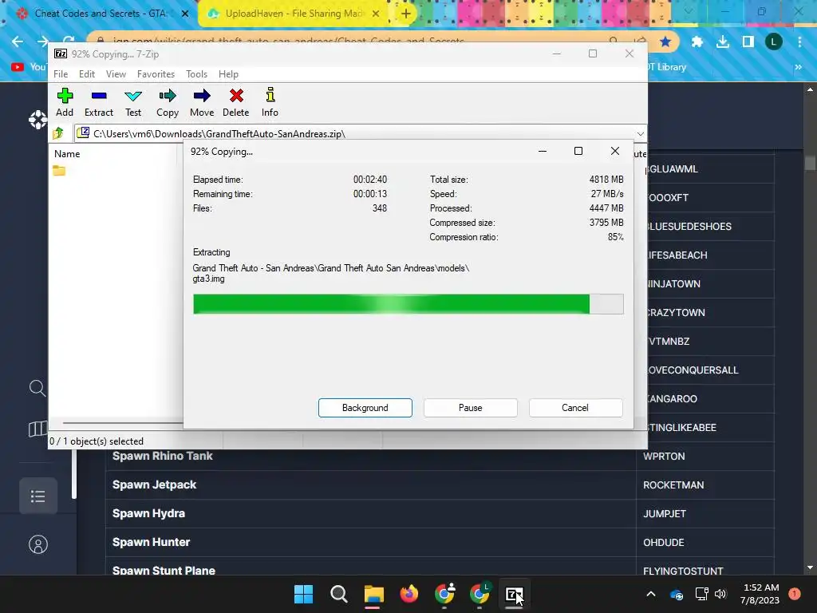Click the Spawn Hunter row text
This screenshot has width=817, height=613.
pos(151,542)
